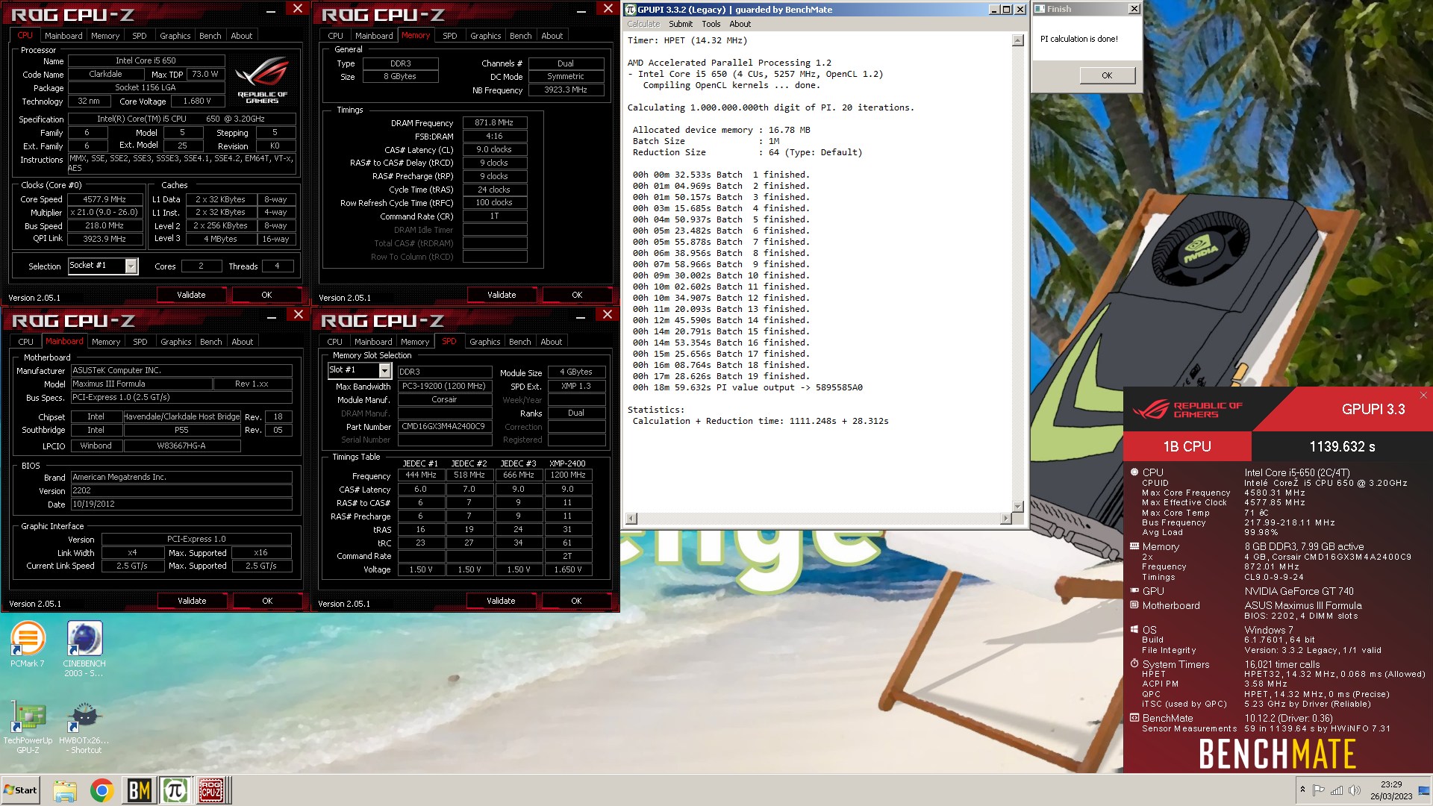Click System Timers clock icon in BenchMate
This screenshot has height=806, width=1433.
click(1134, 663)
